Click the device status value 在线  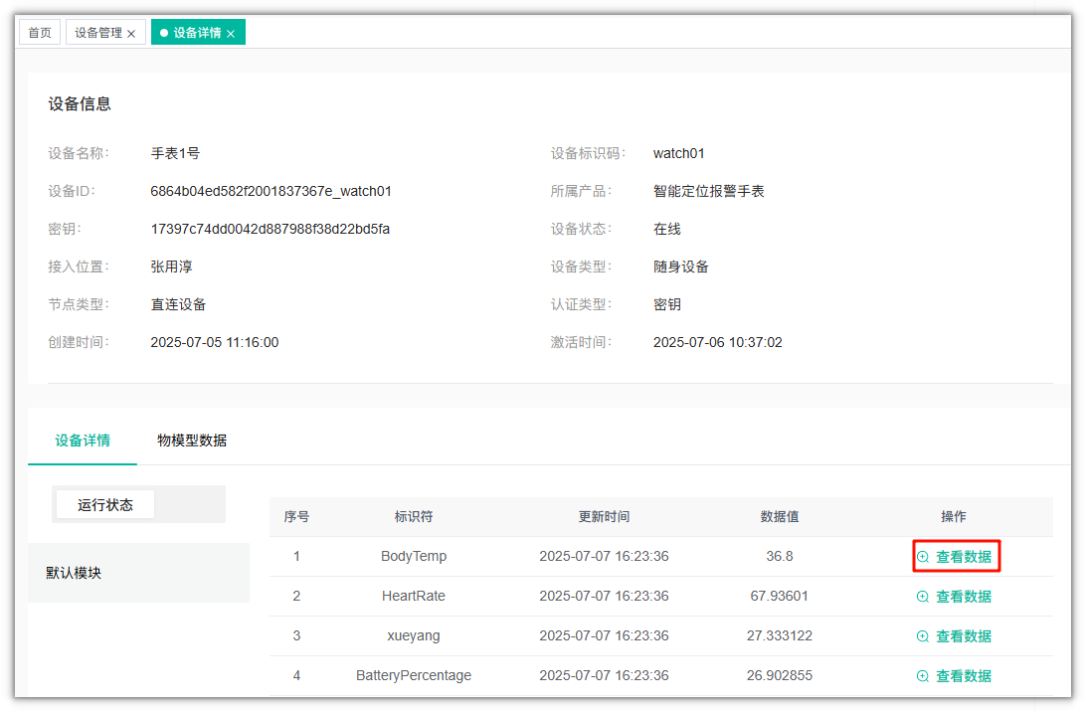667,230
